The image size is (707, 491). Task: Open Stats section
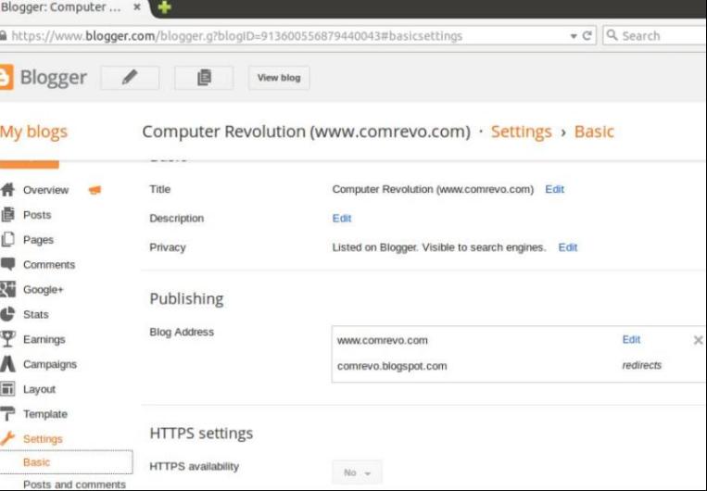36,314
